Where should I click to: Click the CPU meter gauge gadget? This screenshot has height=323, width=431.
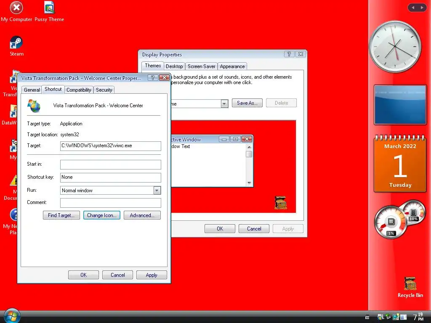click(x=391, y=222)
